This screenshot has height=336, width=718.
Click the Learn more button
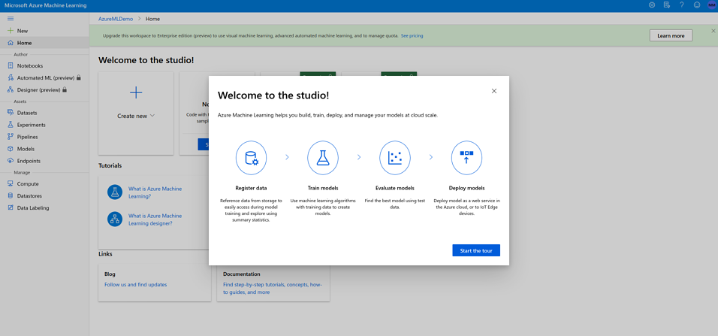[671, 35]
